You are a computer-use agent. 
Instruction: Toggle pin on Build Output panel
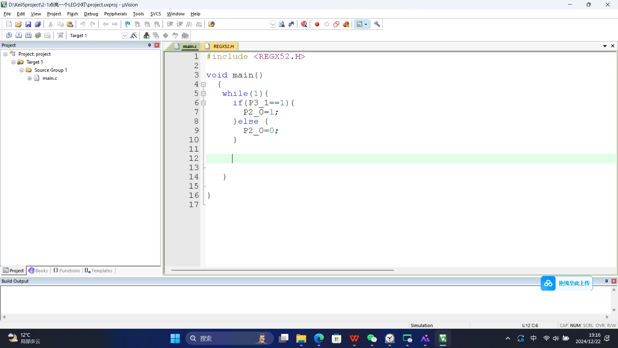point(606,281)
